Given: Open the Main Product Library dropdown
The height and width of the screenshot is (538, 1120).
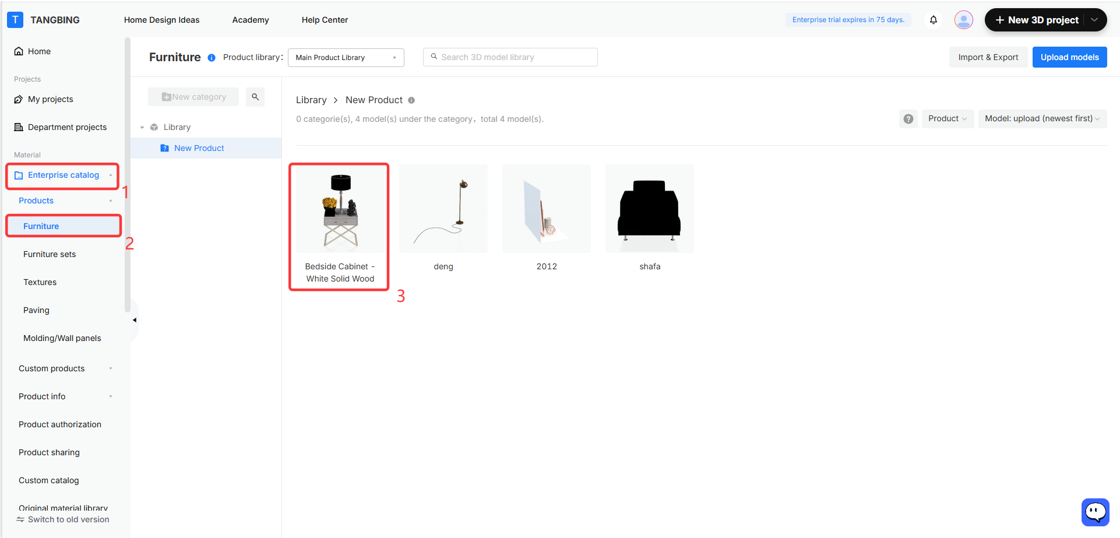Looking at the screenshot, I should pyautogui.click(x=346, y=58).
